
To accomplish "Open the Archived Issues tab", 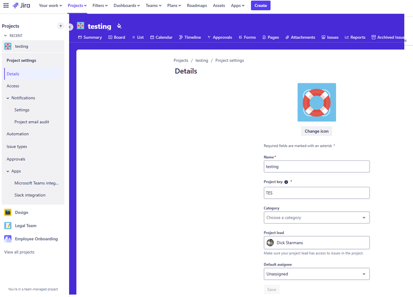I will (x=388, y=37).
